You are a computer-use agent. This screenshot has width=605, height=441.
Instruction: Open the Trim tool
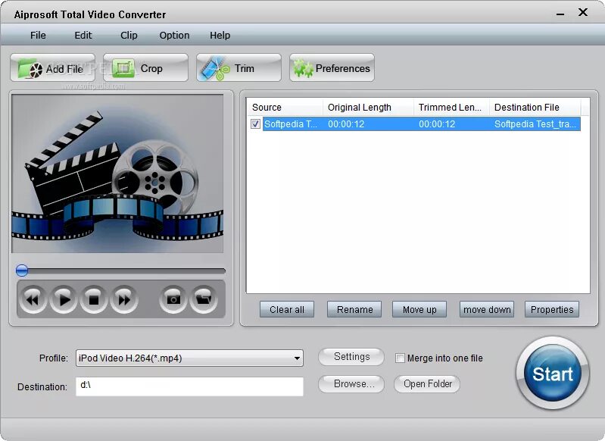[239, 68]
